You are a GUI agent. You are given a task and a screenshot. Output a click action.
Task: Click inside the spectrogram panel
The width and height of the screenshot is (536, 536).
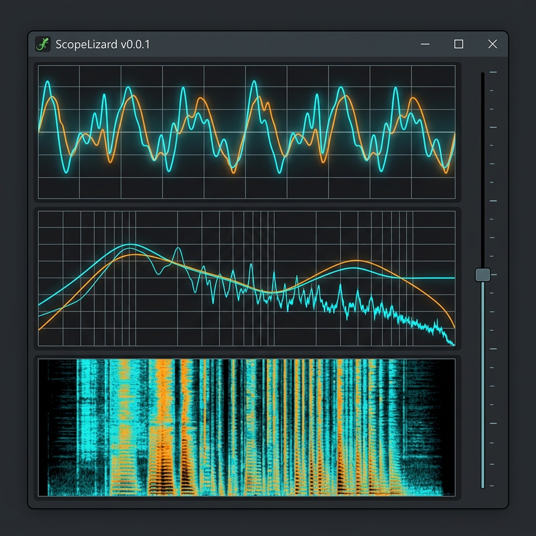coord(247,427)
